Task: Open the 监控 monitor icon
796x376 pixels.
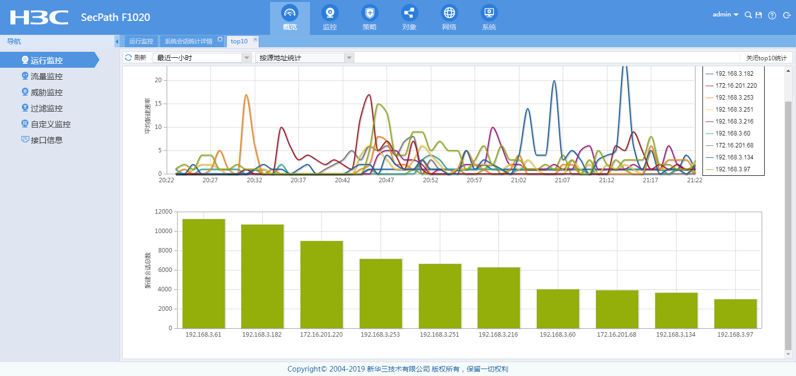Action: pos(330,12)
